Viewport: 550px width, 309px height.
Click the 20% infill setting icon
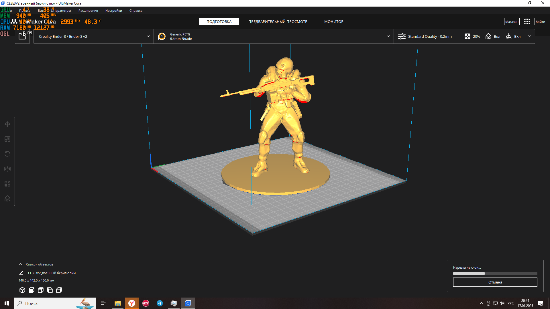467,36
